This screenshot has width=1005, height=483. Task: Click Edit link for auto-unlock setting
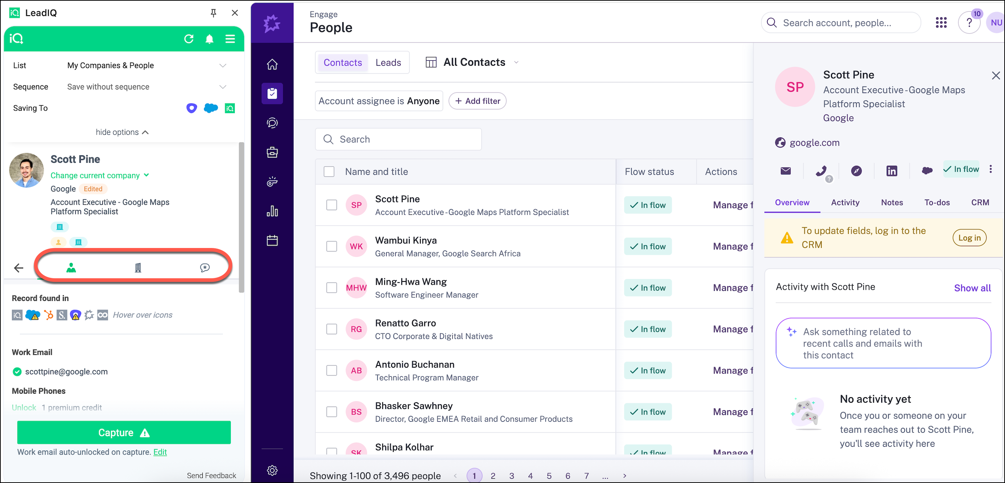tap(160, 452)
